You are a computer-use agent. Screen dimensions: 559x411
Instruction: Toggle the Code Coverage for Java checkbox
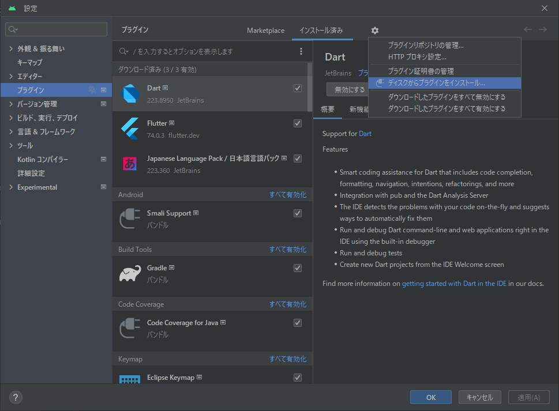coord(298,323)
